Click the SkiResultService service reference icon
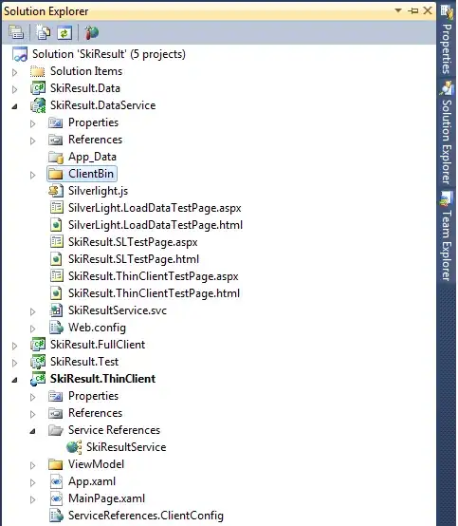Screen dimensions: 458x526 (x=74, y=447)
